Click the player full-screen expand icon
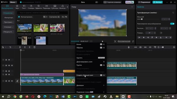 (x=133, y=42)
